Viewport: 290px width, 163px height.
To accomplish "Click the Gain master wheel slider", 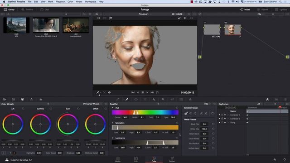I will pyautogui.click(x=68, y=140).
